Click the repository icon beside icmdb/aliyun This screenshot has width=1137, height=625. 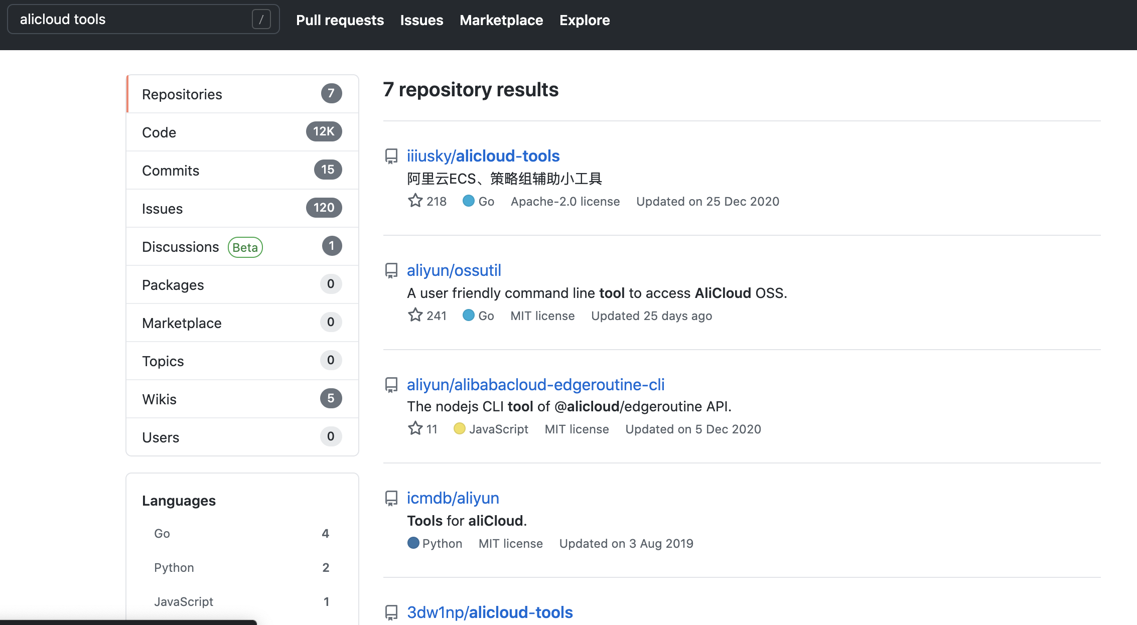[391, 498]
